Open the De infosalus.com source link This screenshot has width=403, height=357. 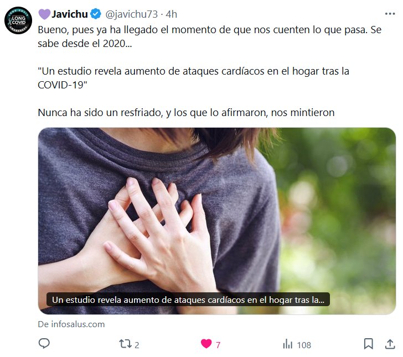[x=71, y=324]
